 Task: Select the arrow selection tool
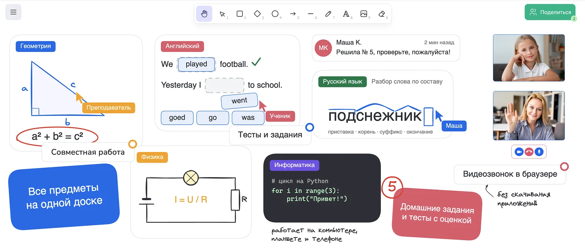click(222, 14)
